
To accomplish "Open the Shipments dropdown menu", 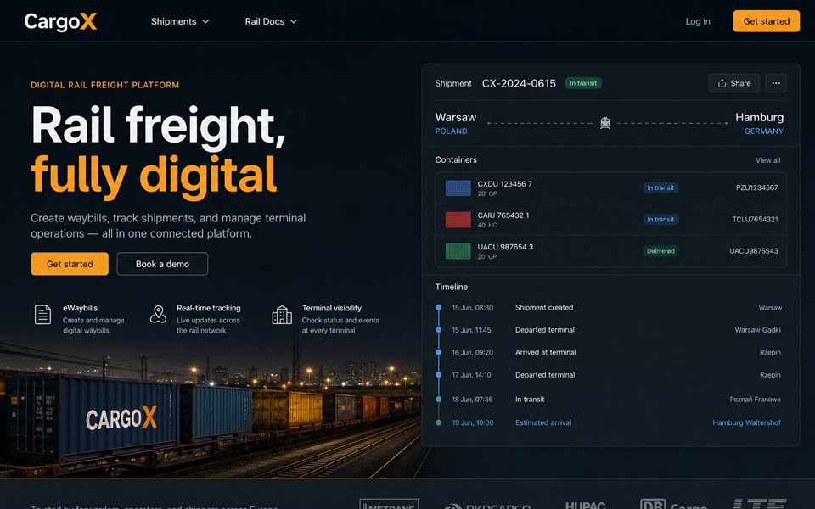I will [x=180, y=21].
